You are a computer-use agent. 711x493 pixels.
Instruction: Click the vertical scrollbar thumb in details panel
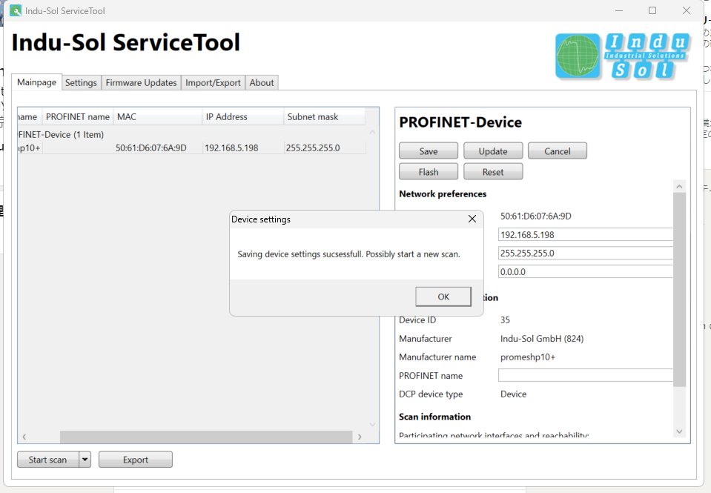(679, 289)
